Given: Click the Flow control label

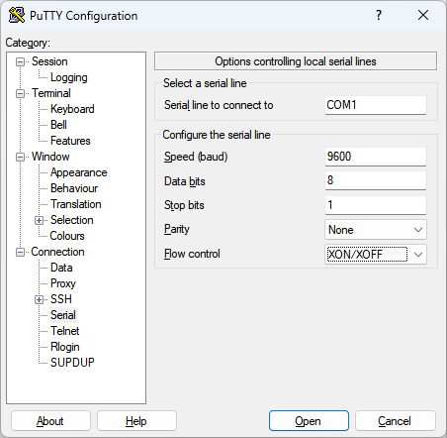Looking at the screenshot, I should click(192, 254).
